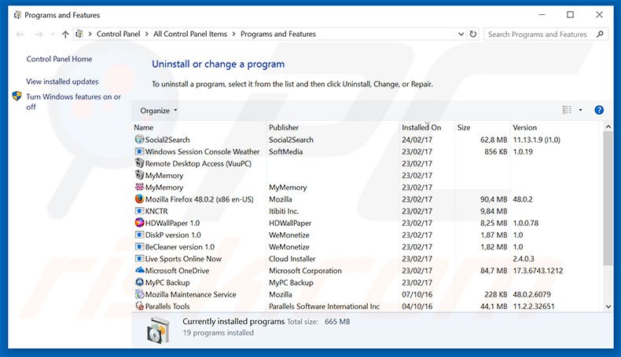Select the HDWallPaper 1.0 name
This screenshot has height=357, width=621.
click(172, 223)
